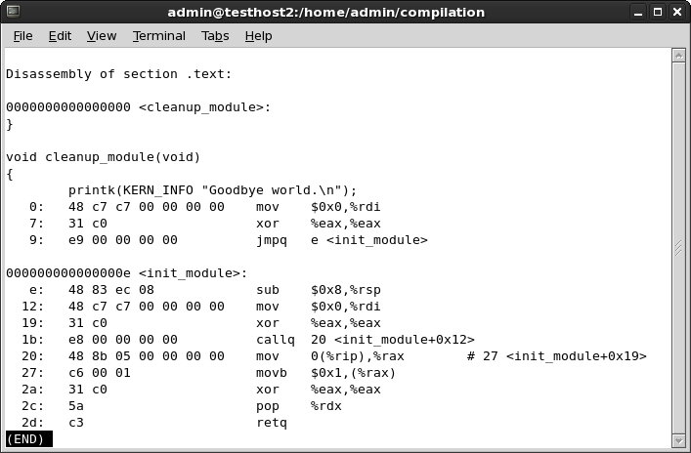This screenshot has width=691, height=453.
Task: Open the Edit menu
Action: pyautogui.click(x=60, y=36)
